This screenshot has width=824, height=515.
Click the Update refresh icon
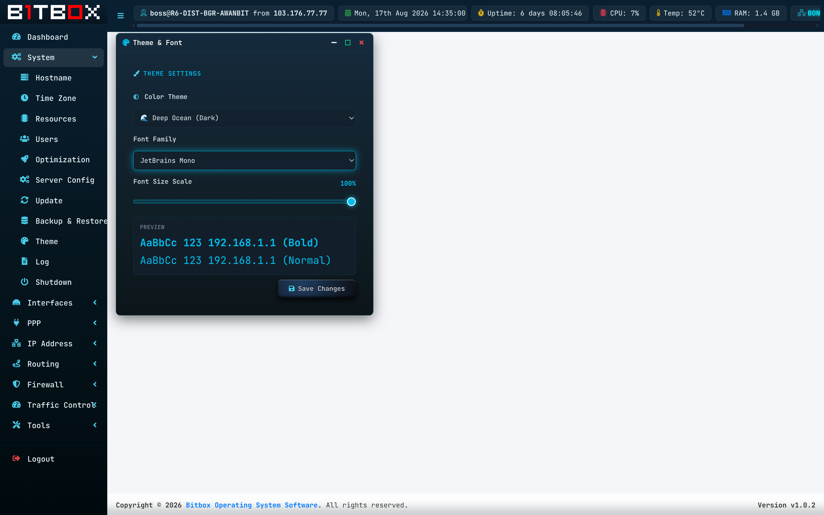tap(24, 200)
